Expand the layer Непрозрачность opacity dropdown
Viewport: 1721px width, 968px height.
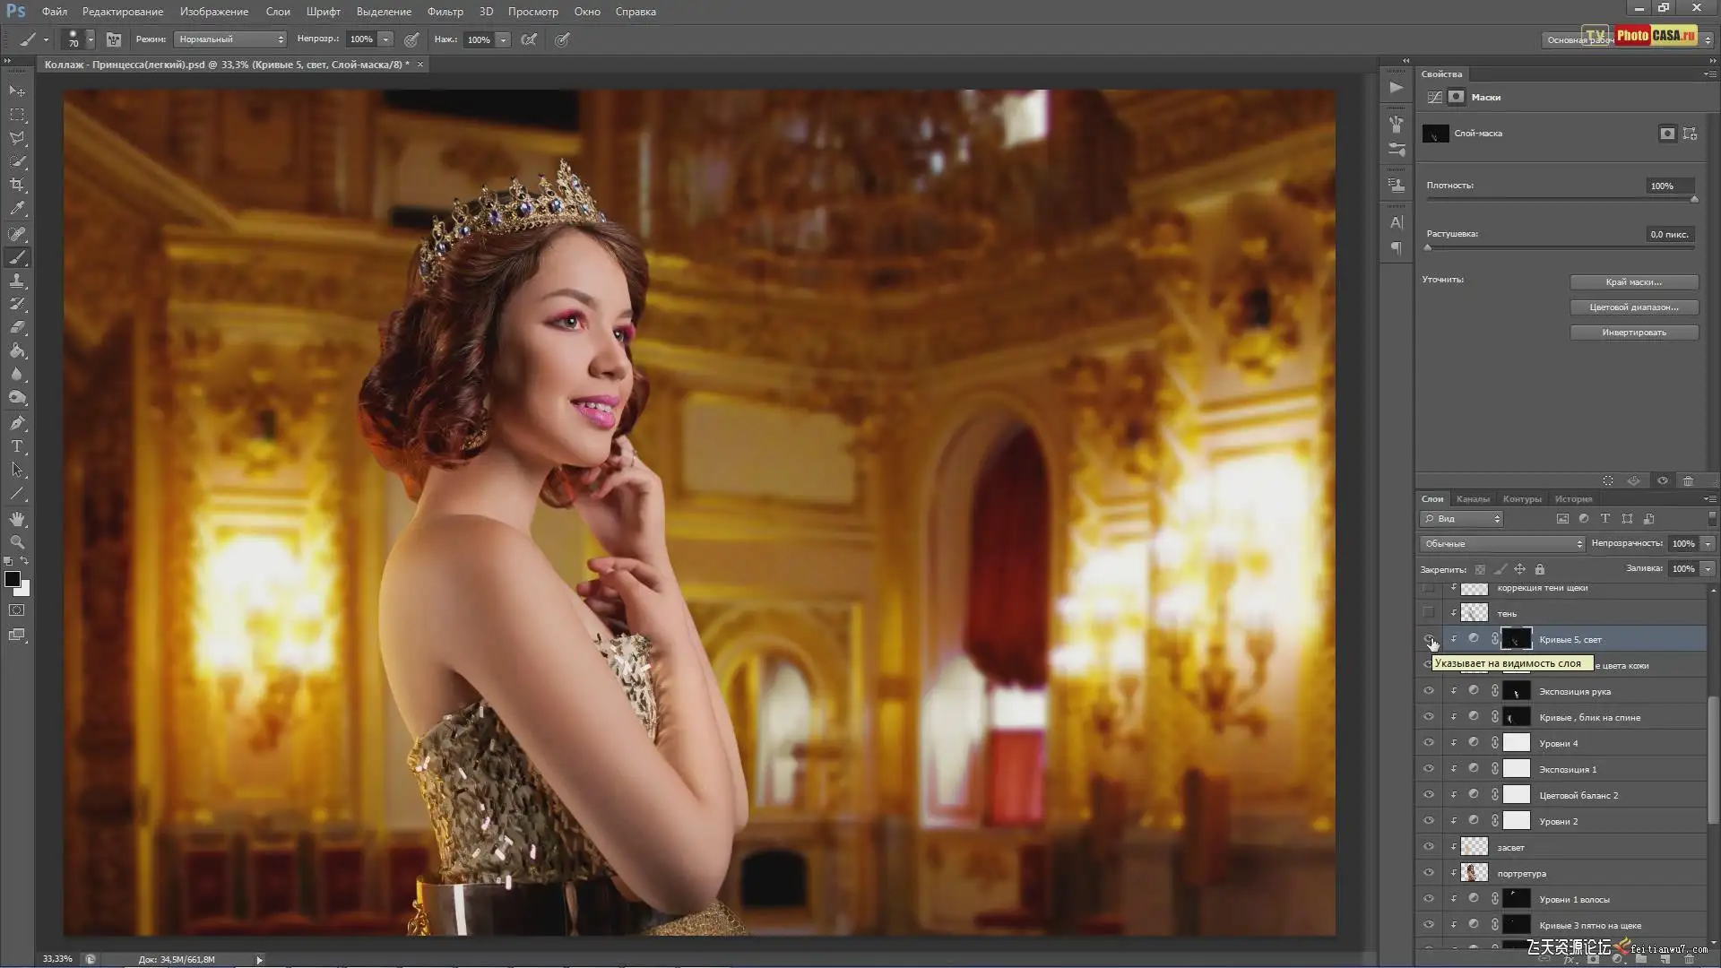pyautogui.click(x=1708, y=544)
